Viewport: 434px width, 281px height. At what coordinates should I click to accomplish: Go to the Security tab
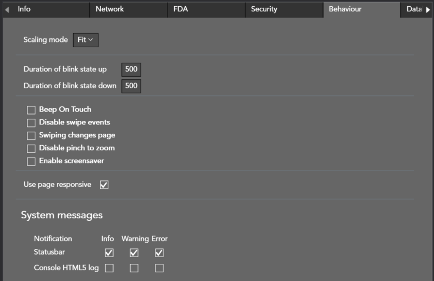[x=264, y=9]
